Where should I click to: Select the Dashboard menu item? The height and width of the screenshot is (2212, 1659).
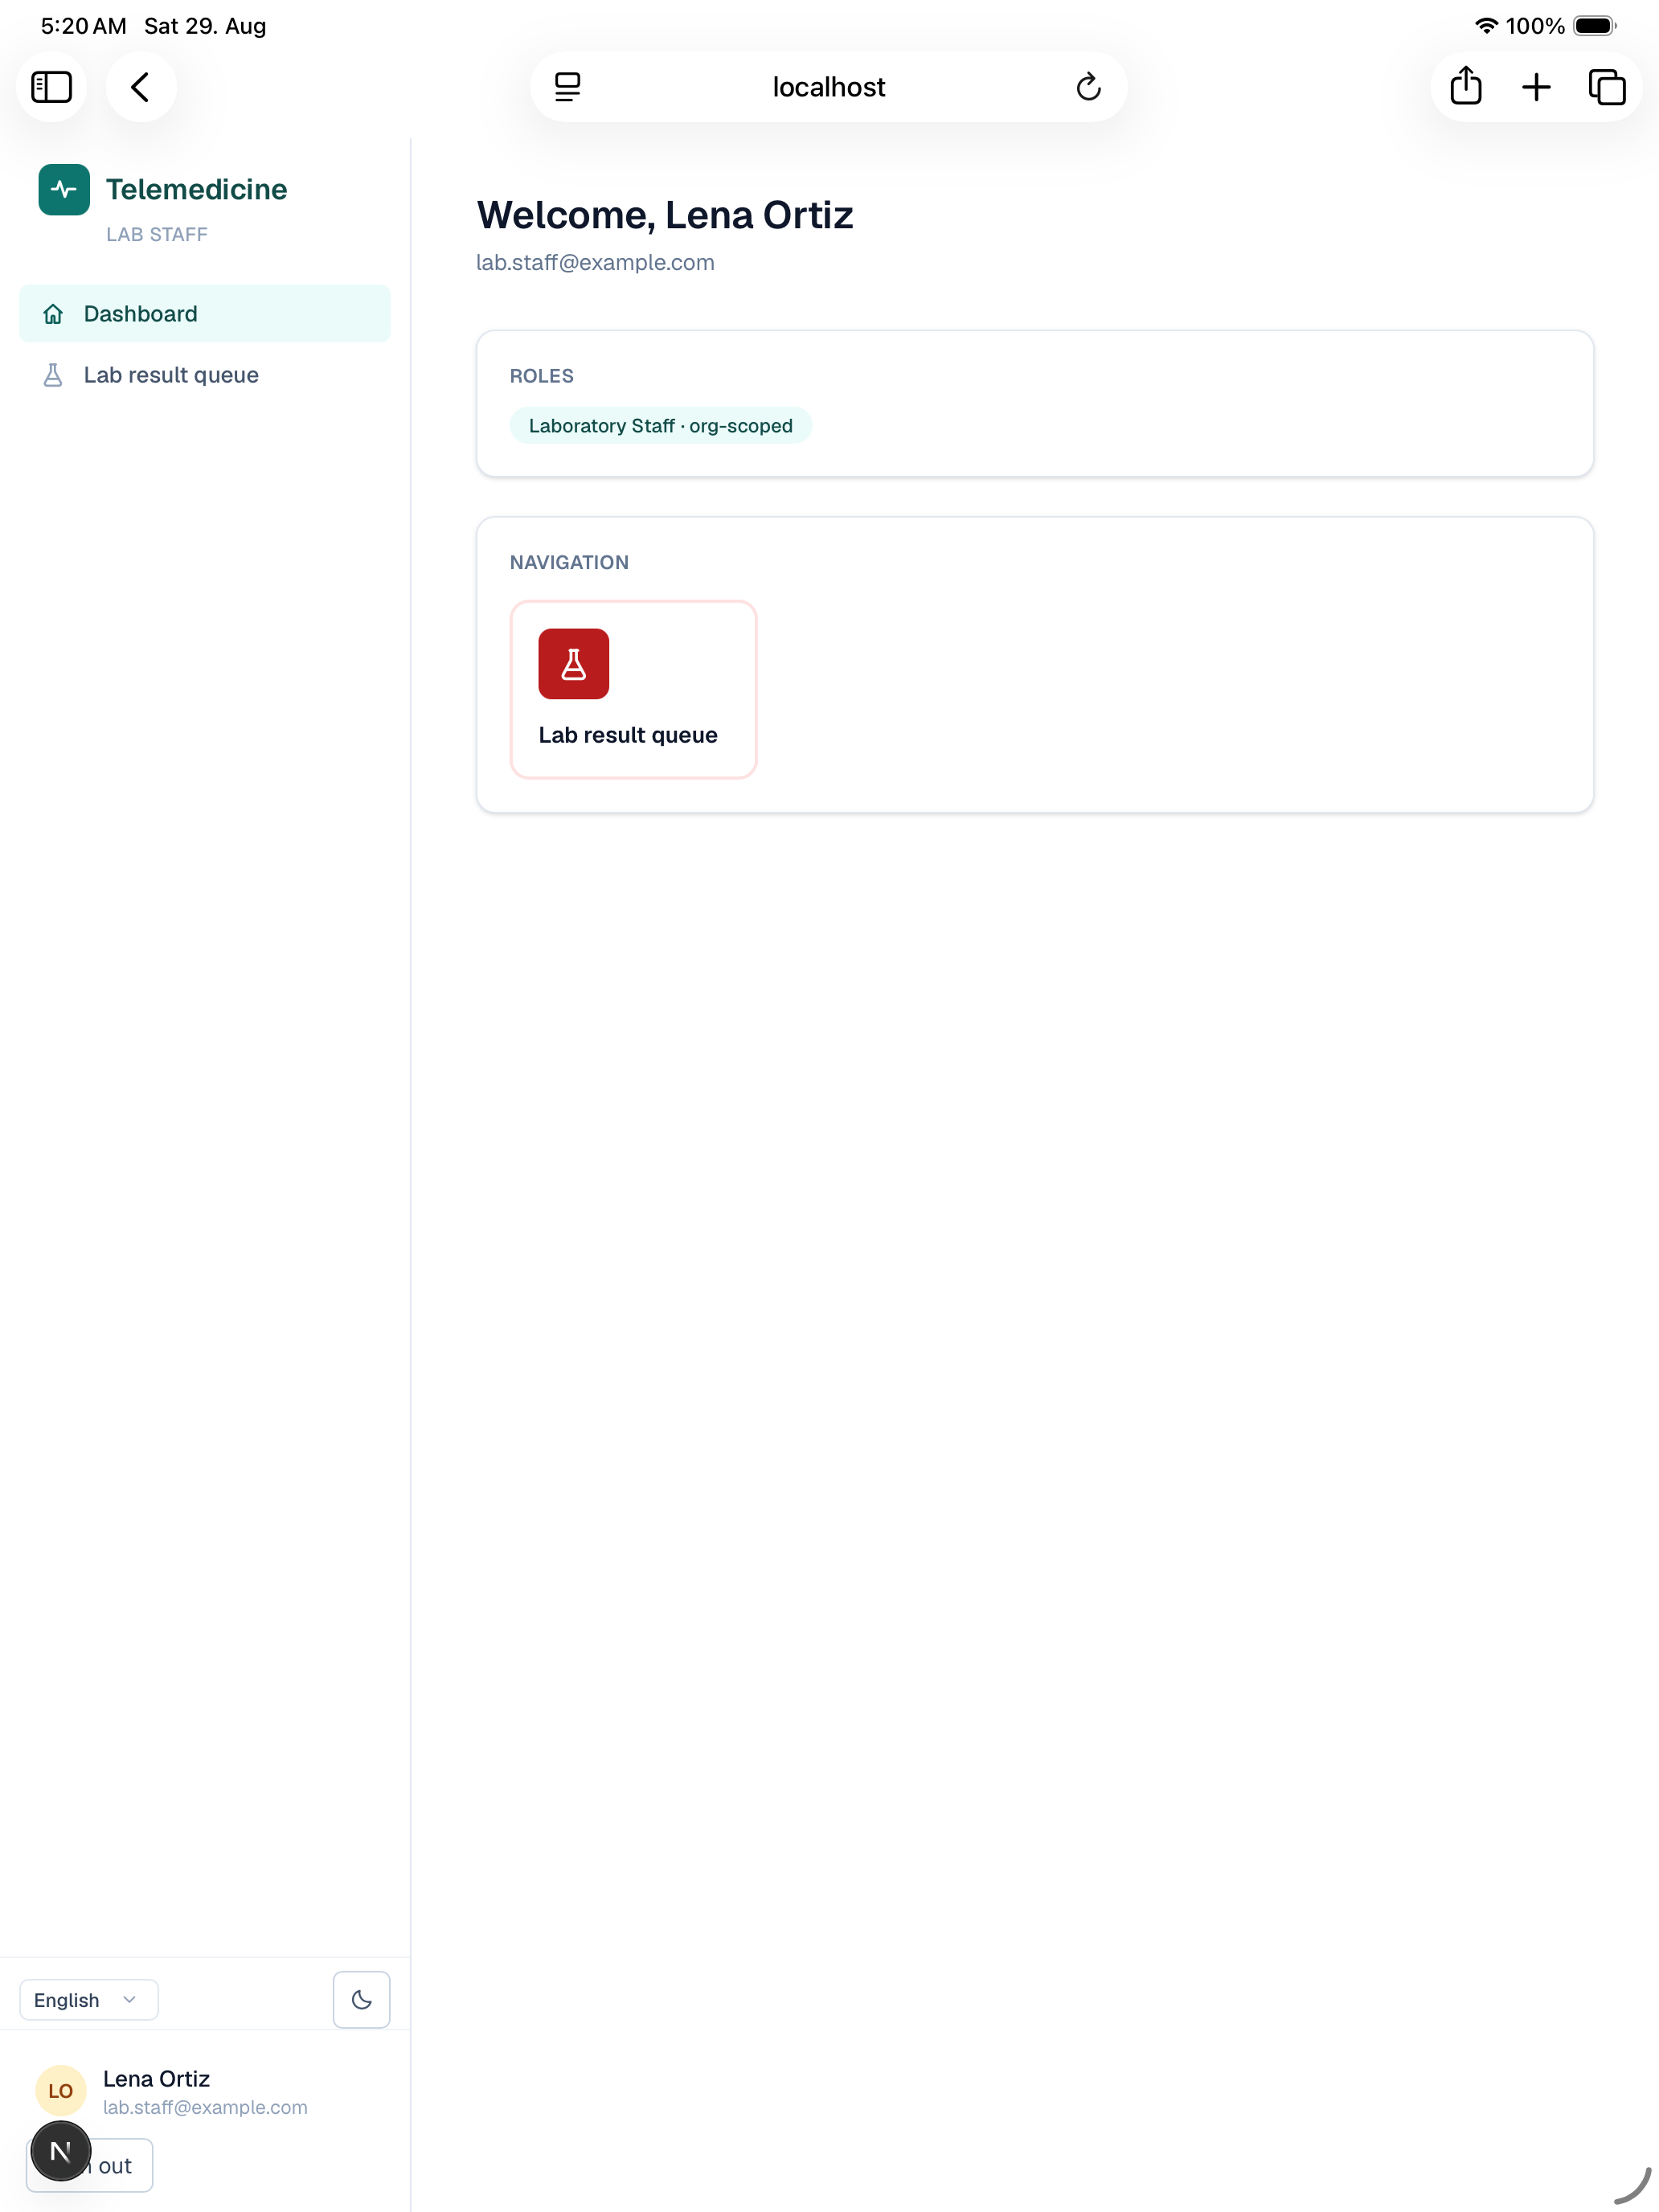(205, 314)
